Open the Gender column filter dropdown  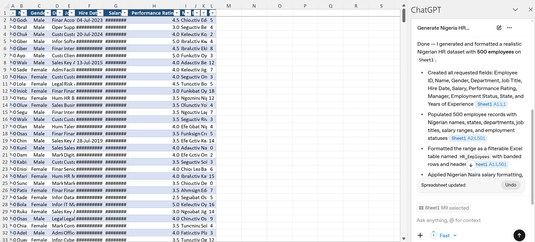48,13
